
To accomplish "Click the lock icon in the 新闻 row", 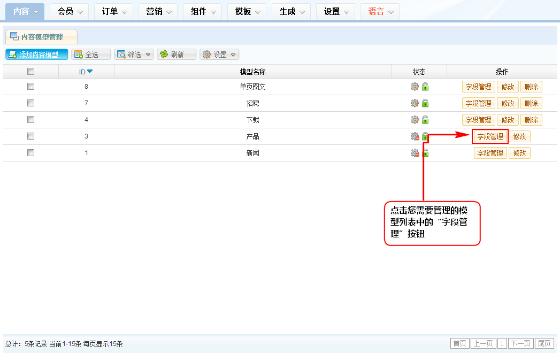I will click(x=425, y=153).
